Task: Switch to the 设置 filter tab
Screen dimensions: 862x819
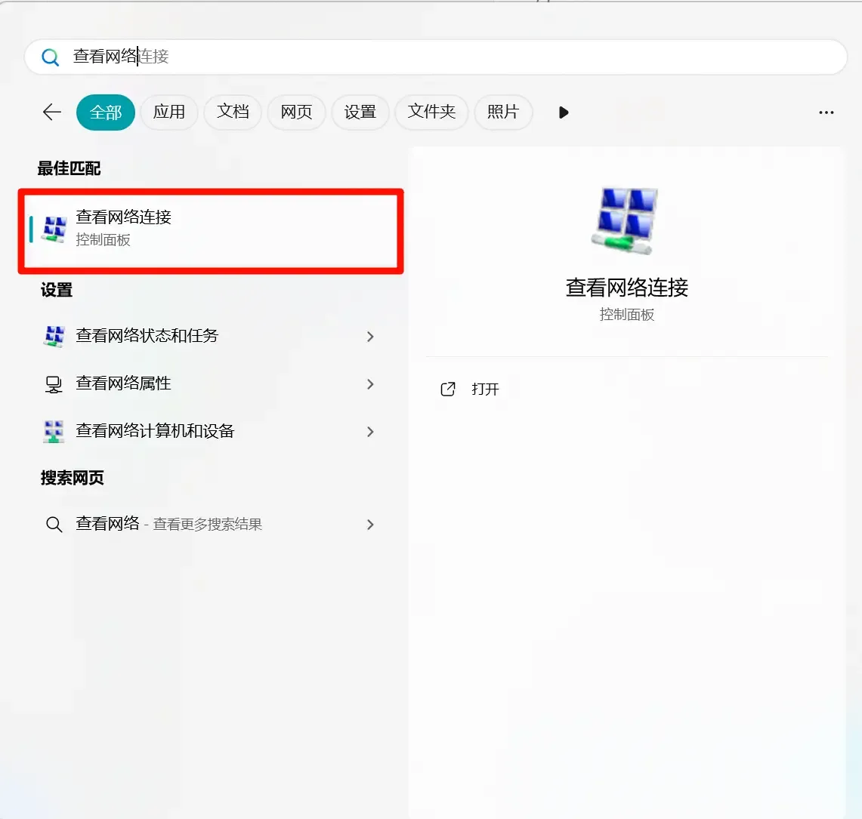Action: (360, 112)
